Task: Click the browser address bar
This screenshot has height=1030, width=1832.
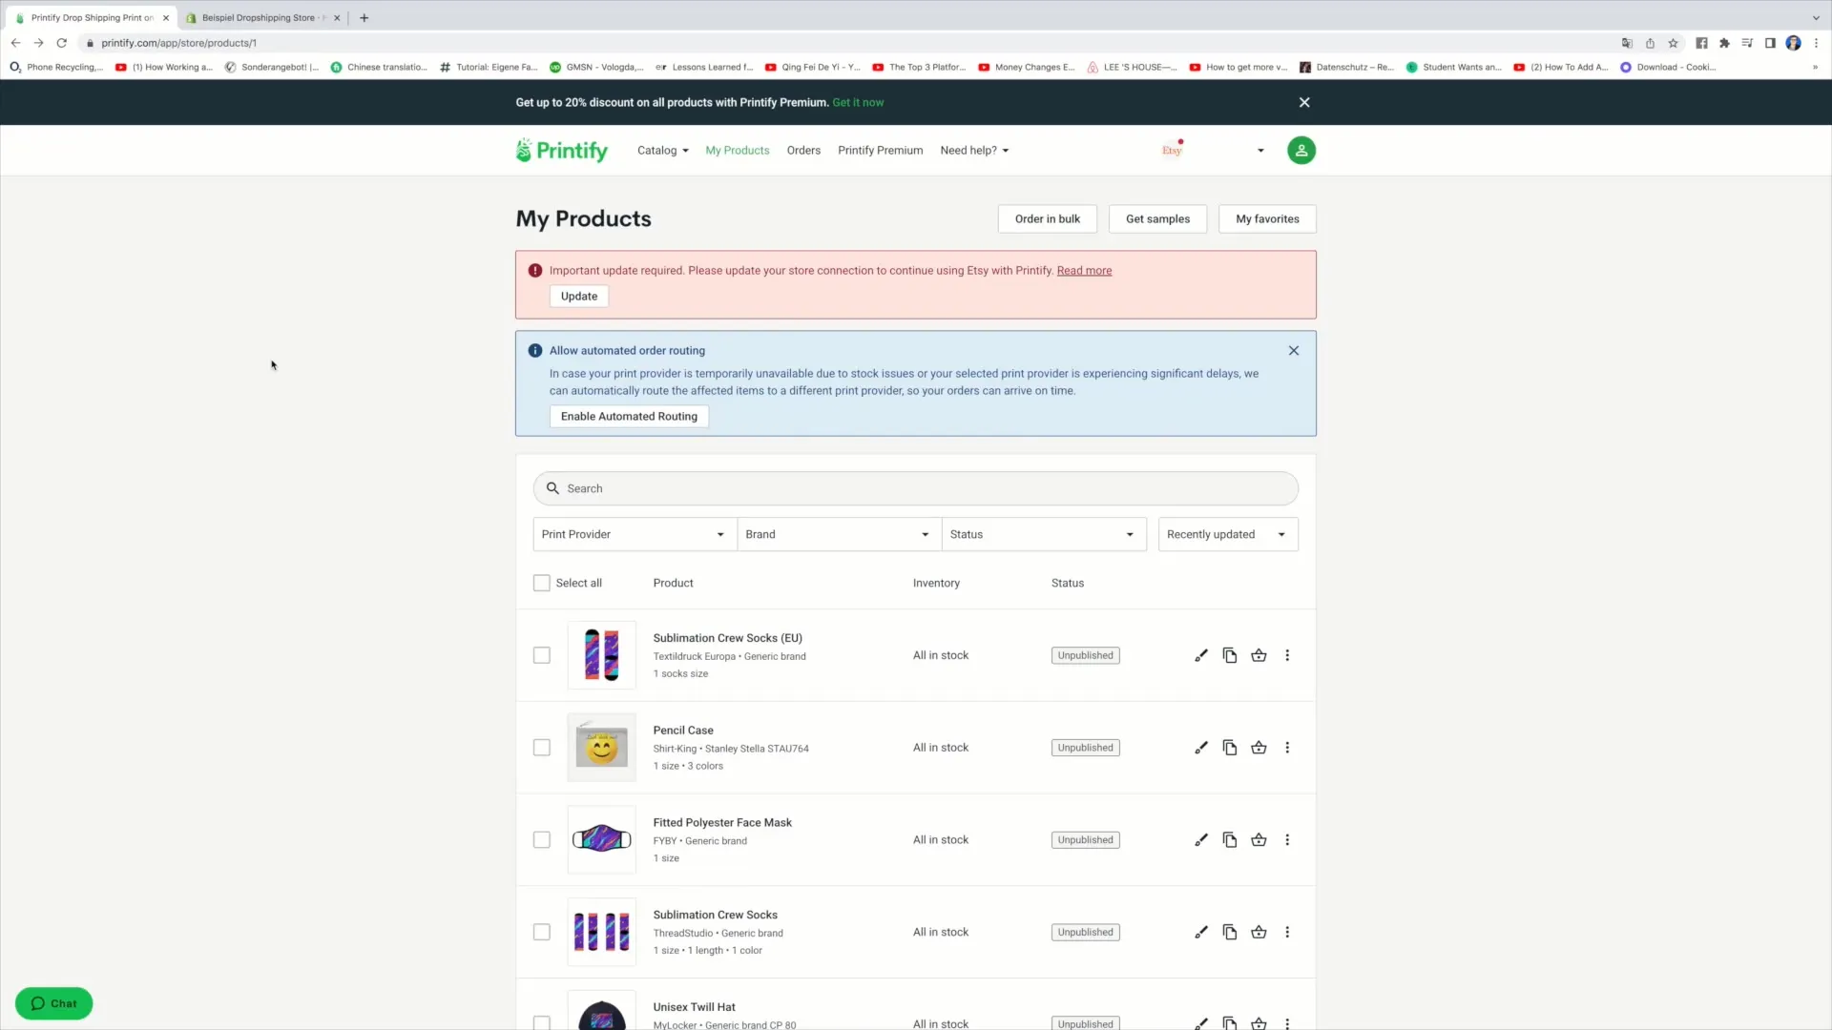Action: pyautogui.click(x=849, y=43)
